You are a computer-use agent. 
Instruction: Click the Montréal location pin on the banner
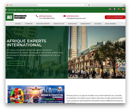(x=50, y=89)
